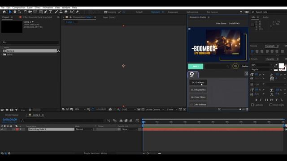287x161 pixels.
Task: Select the Puppet Pin tool
Action: pos(78,12)
